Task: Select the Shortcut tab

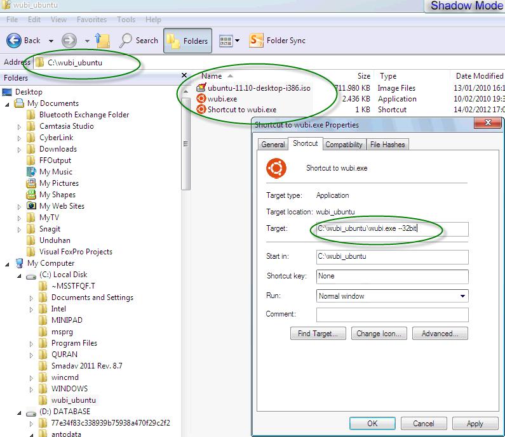Action: click(305, 143)
